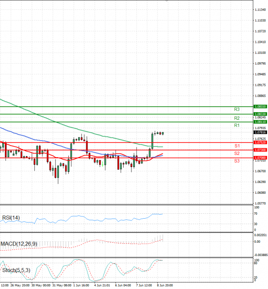Click the green 1.08550 price tag
The height and width of the screenshot is (289, 268).
coord(260,107)
